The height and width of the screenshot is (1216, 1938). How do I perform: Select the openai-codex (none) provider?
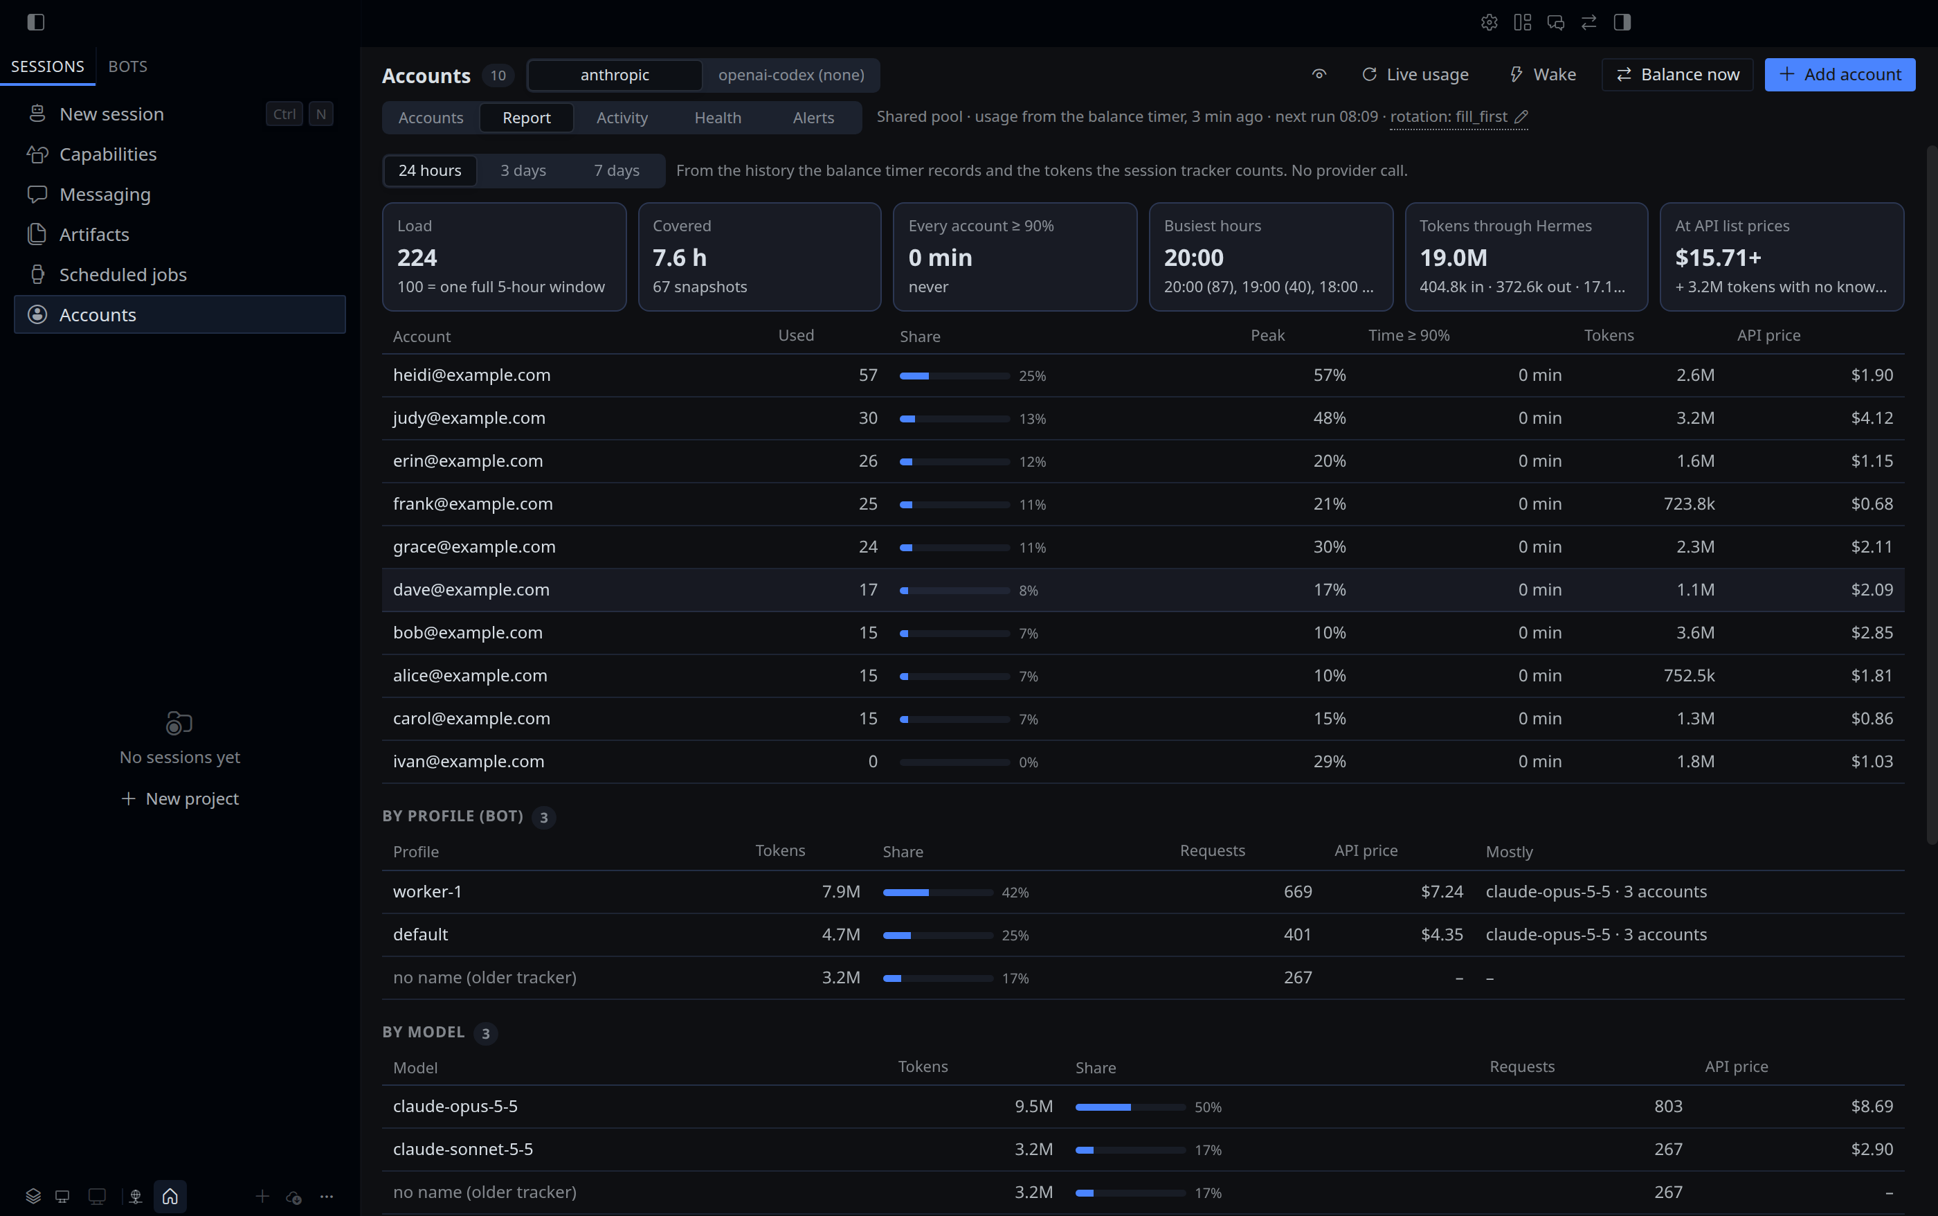(791, 75)
